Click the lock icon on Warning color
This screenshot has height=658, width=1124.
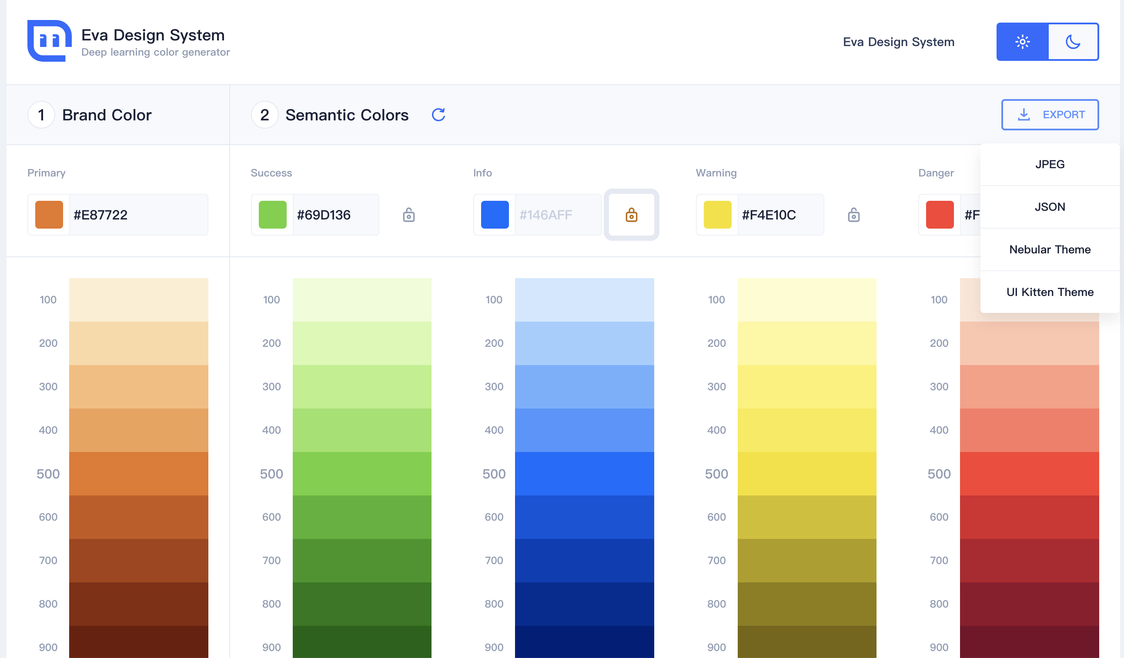pyautogui.click(x=853, y=214)
